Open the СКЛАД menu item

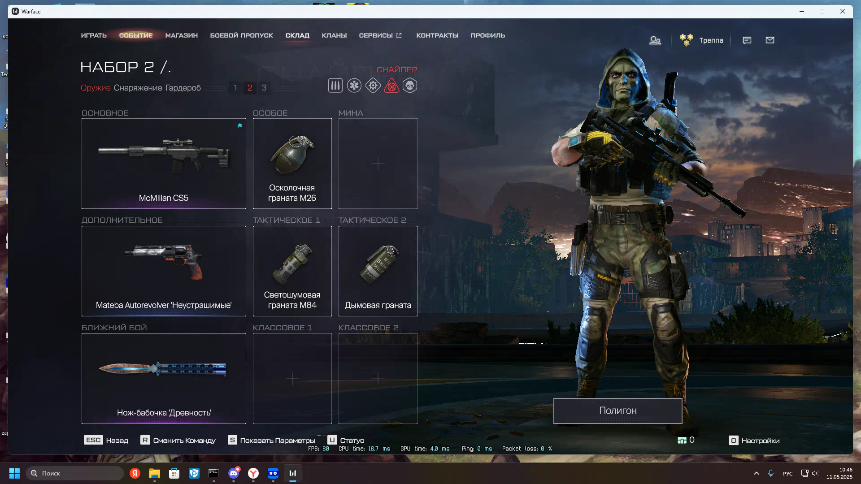pos(297,35)
